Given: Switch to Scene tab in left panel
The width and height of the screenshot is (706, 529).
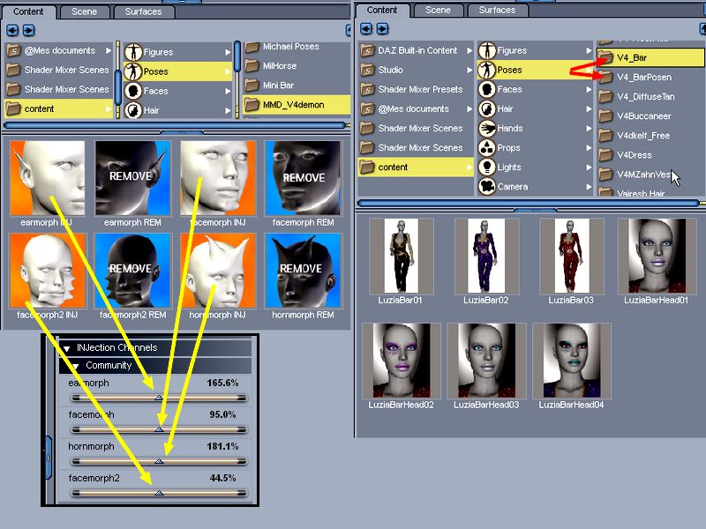Looking at the screenshot, I should pyautogui.click(x=84, y=11).
